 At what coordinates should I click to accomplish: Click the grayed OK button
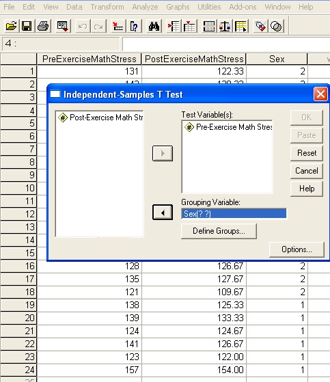(307, 118)
